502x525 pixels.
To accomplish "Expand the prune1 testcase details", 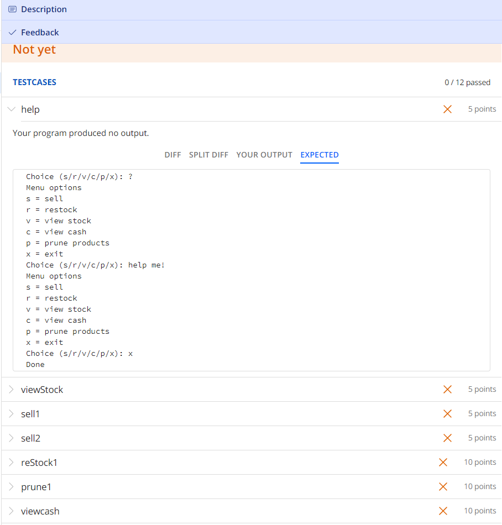I will 11,486.
